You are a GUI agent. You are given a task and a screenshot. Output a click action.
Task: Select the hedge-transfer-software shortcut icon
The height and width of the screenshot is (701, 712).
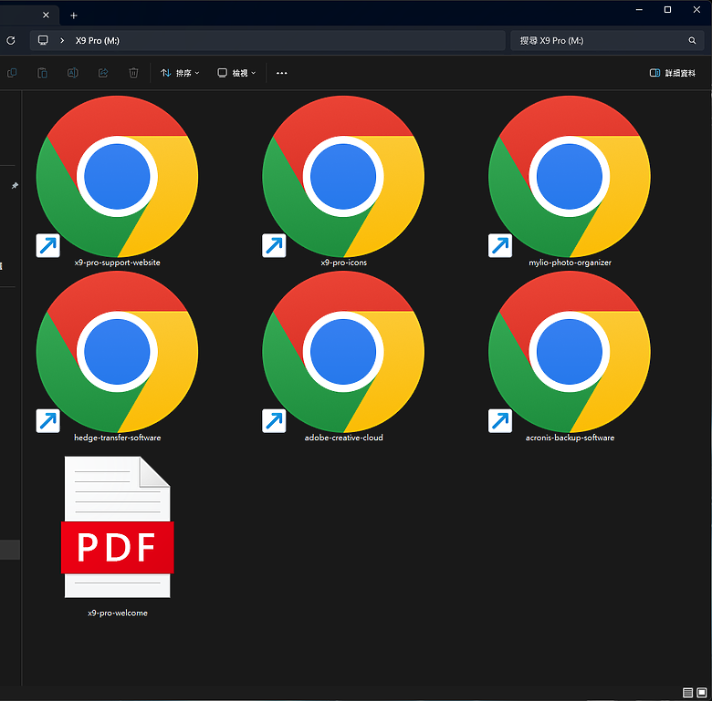pos(117,352)
